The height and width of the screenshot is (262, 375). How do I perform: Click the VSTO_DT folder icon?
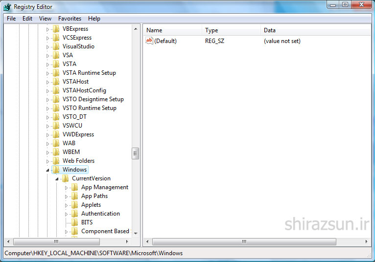[56, 117]
